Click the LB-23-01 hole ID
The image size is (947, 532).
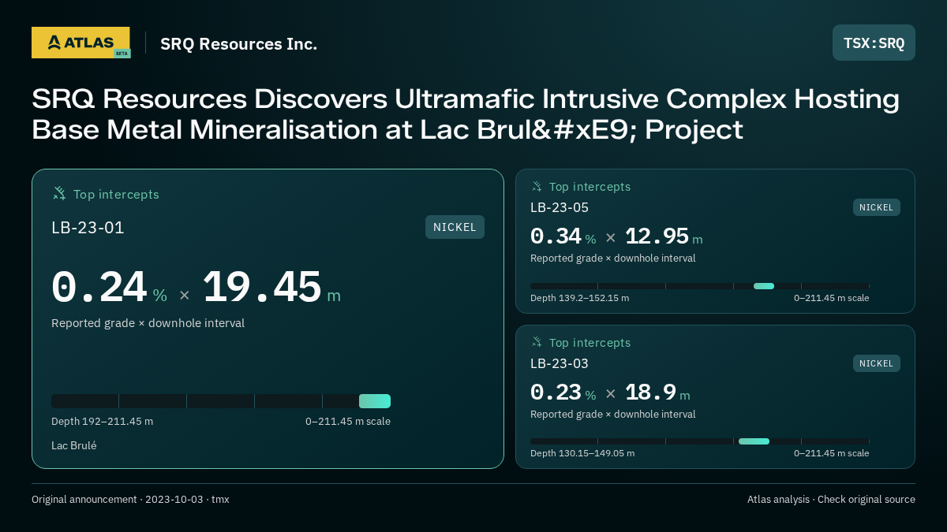click(88, 228)
